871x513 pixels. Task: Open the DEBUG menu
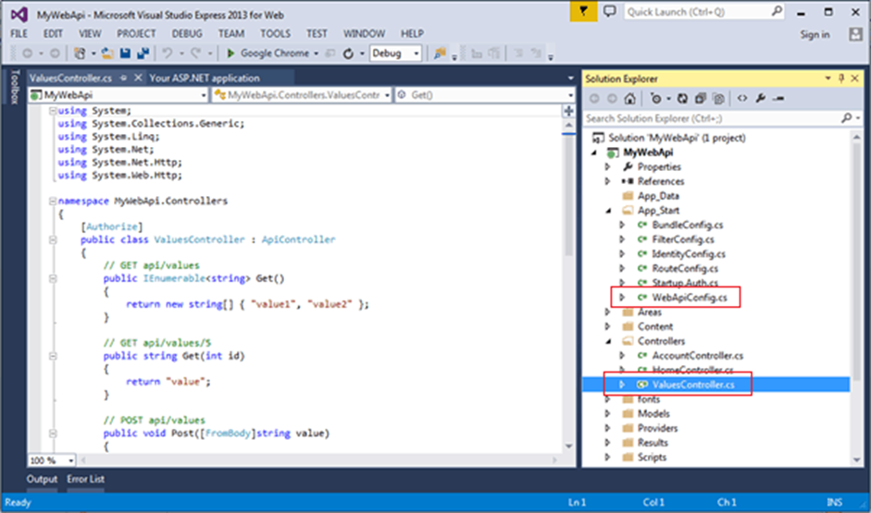(187, 34)
